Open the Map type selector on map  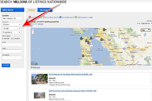tap(145, 30)
